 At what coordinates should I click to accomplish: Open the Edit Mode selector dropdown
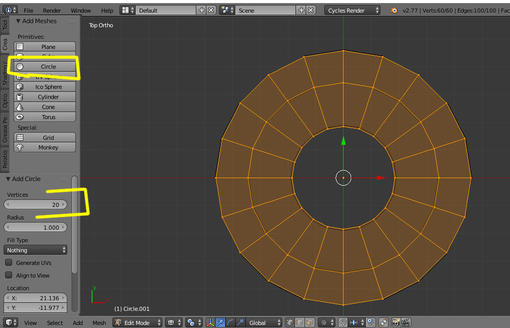point(138,322)
